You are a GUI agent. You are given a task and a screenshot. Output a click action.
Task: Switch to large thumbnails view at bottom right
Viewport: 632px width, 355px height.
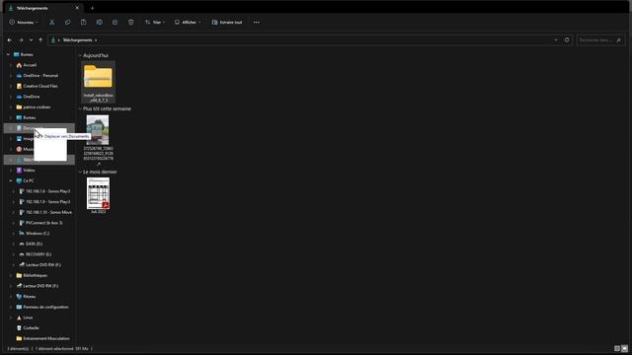pyautogui.click(x=624, y=348)
